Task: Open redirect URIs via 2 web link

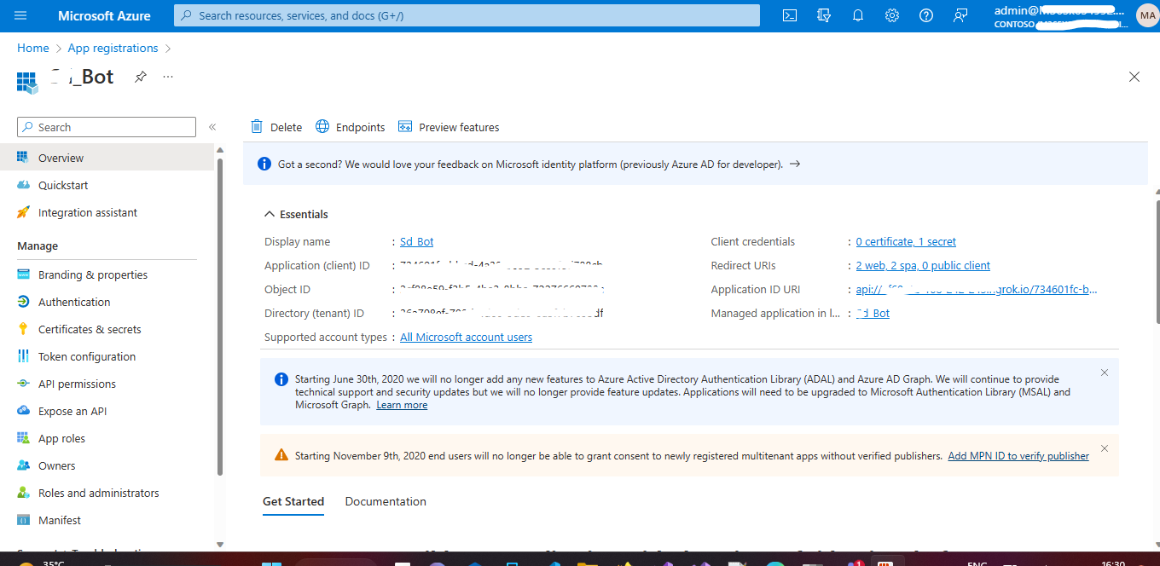Action: point(922,265)
